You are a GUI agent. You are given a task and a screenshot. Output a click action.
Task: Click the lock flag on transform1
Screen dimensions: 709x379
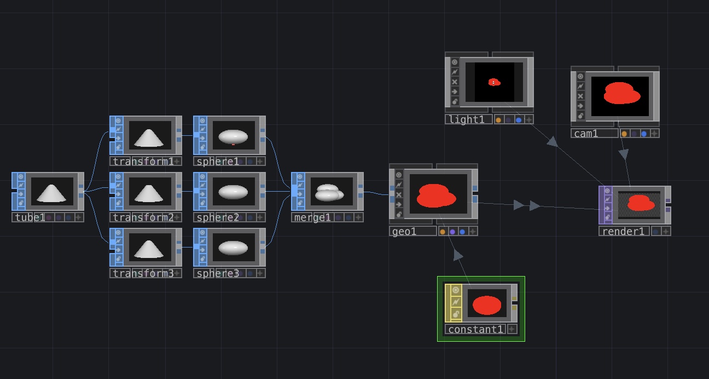coord(119,147)
